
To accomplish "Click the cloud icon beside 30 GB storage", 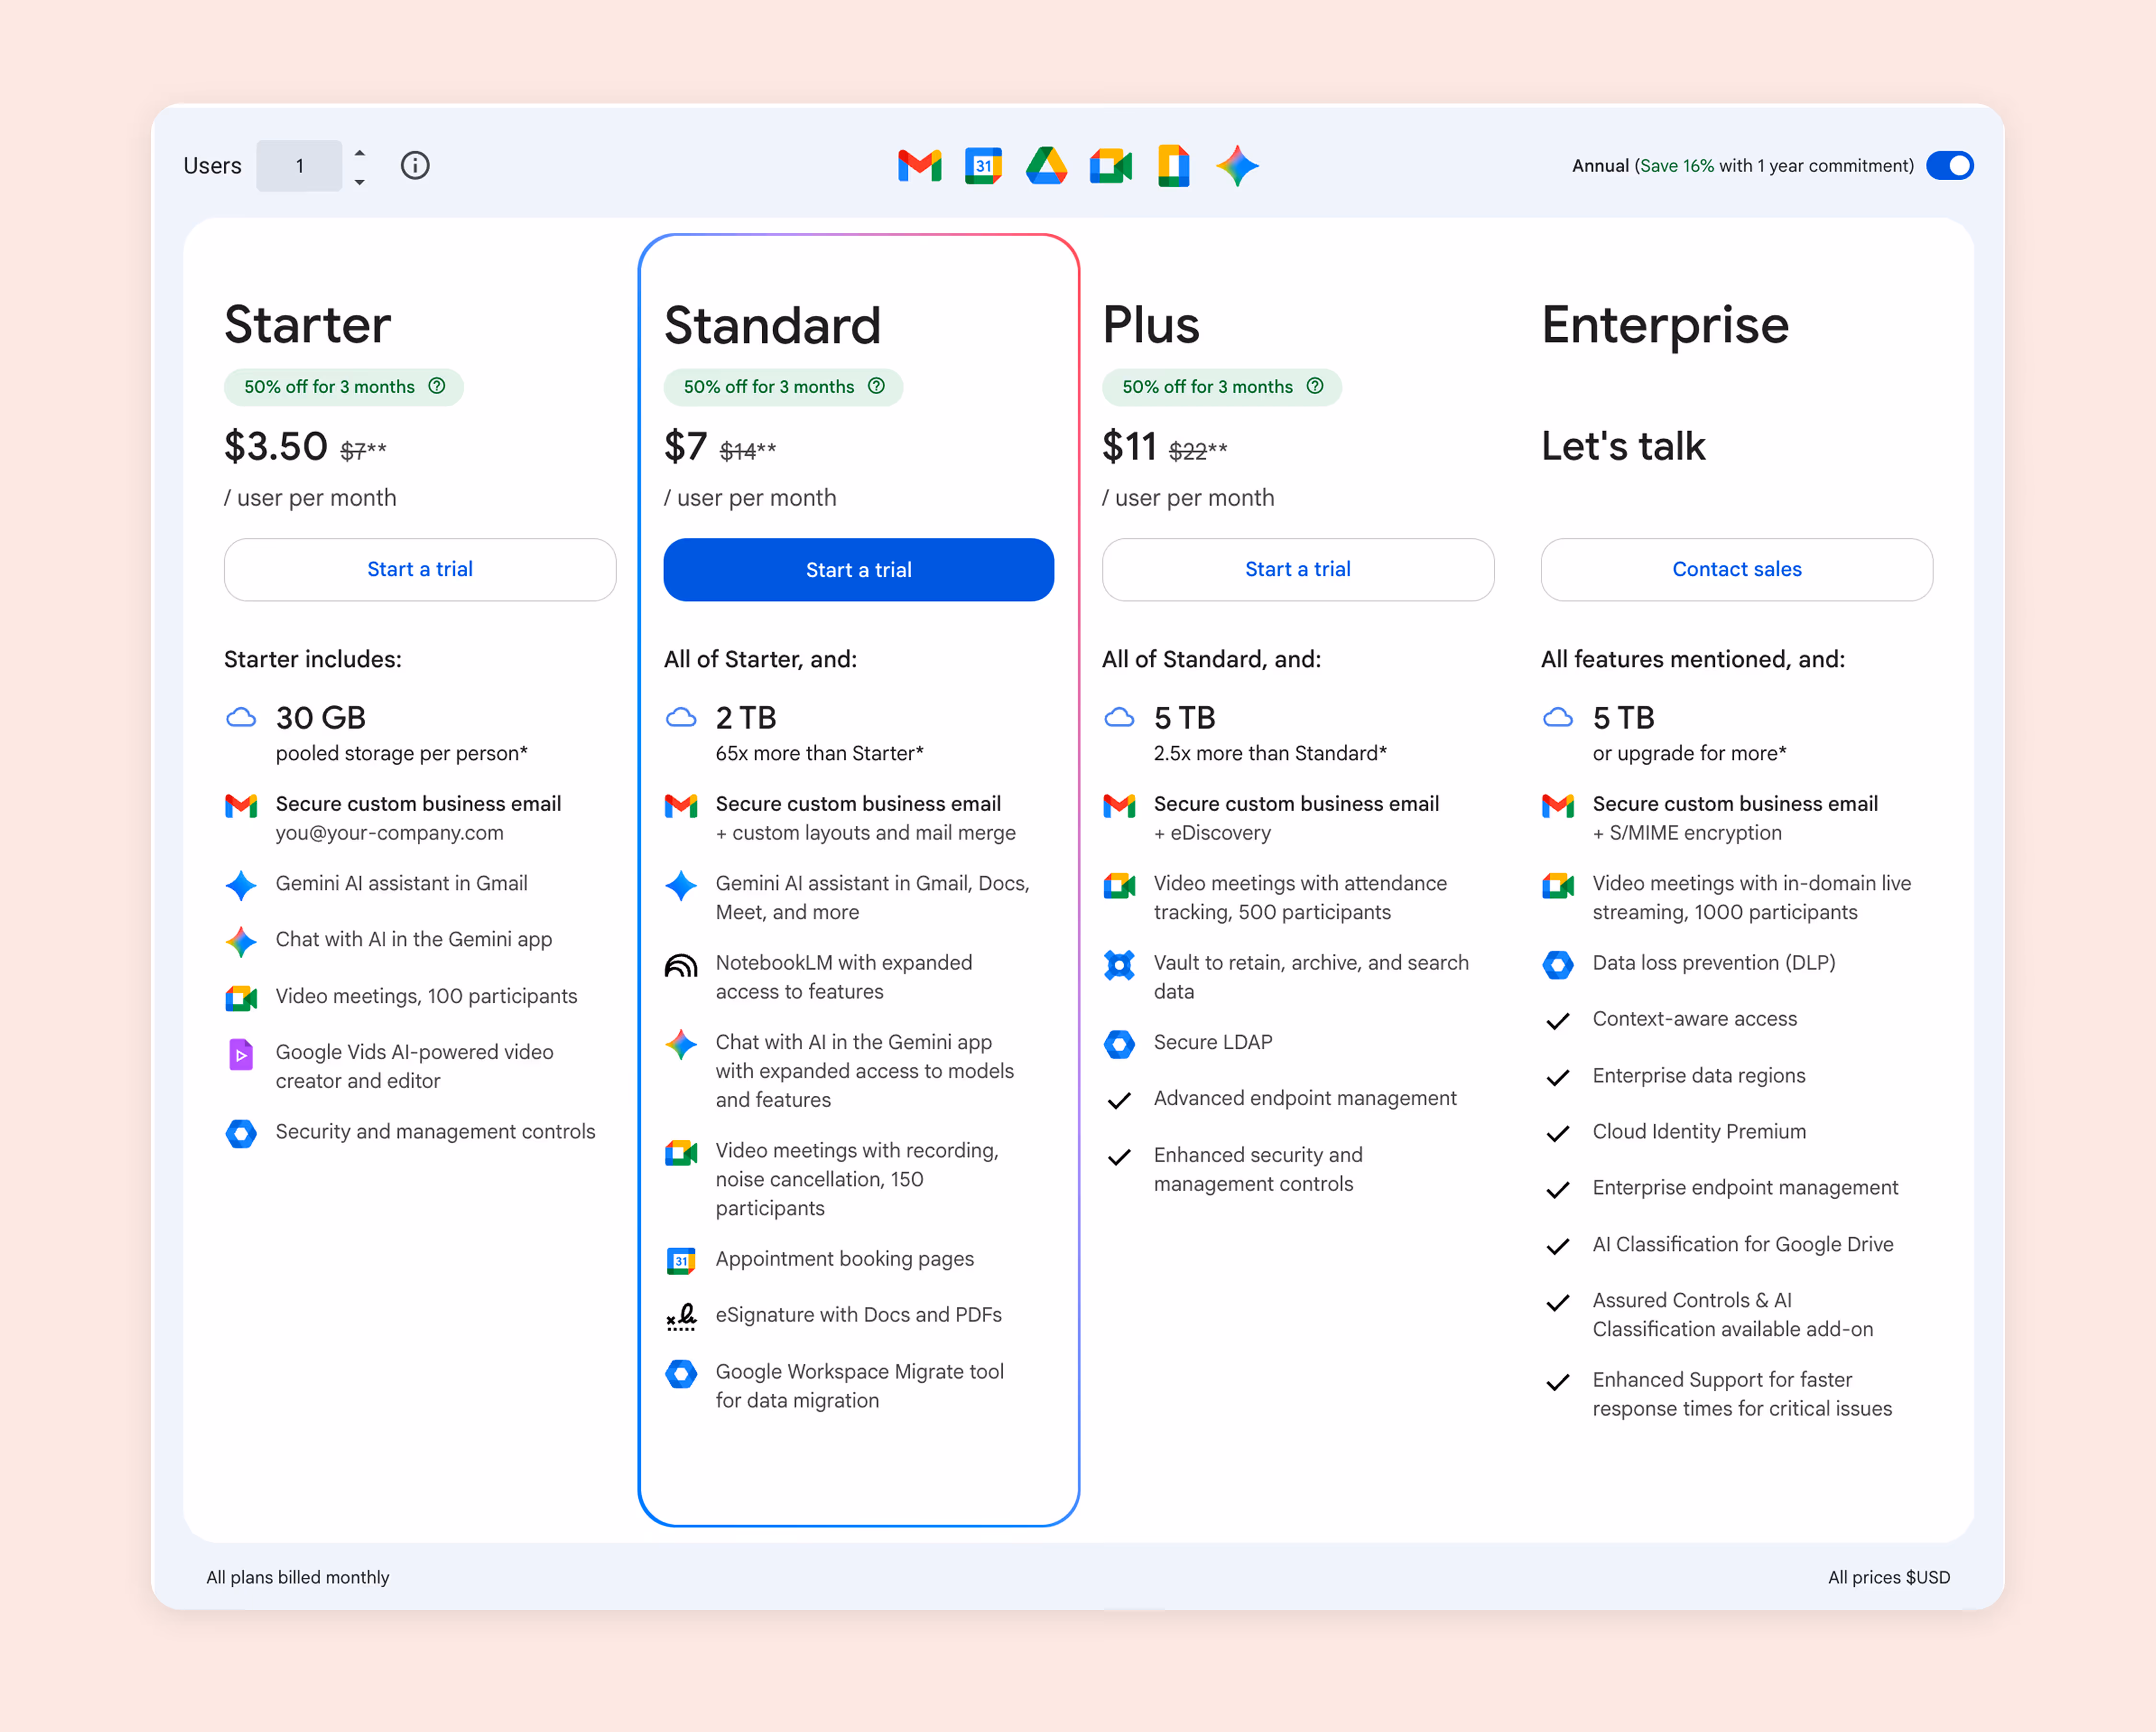I will pos(241,717).
